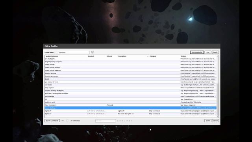This screenshot has width=252, height=142.
Task: Click the highlighted 'cancel docking' row
Action: (x=131, y=108)
